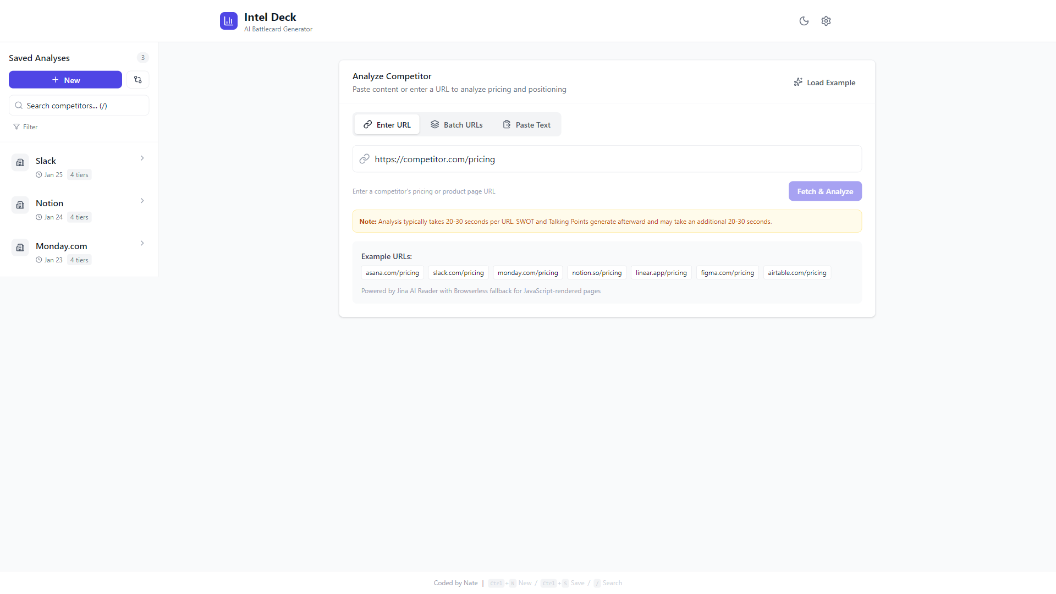
Task: Choose the figma.com/pricing example URL
Action: pyautogui.click(x=727, y=273)
